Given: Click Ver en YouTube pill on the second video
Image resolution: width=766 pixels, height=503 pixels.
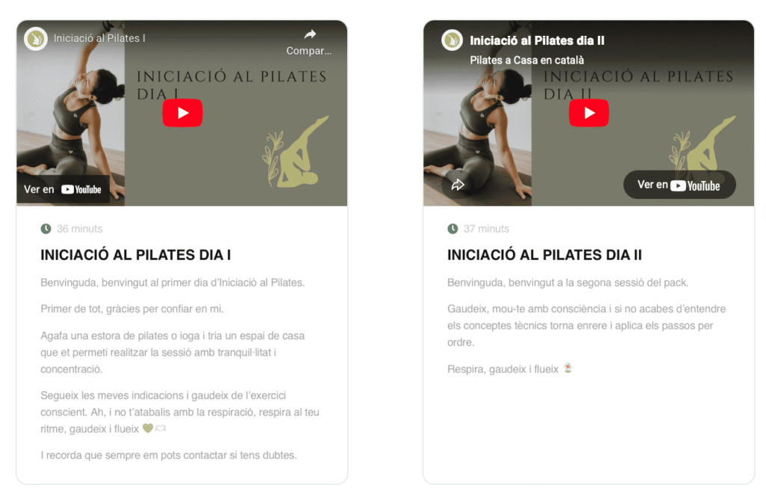Looking at the screenshot, I should [x=679, y=186].
